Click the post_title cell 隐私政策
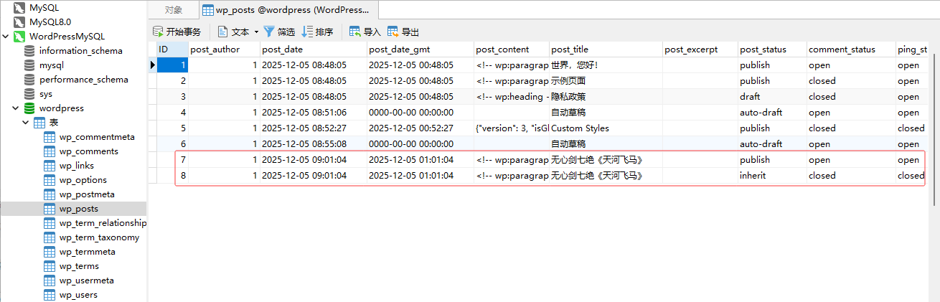The height and width of the screenshot is (302, 940). point(606,96)
